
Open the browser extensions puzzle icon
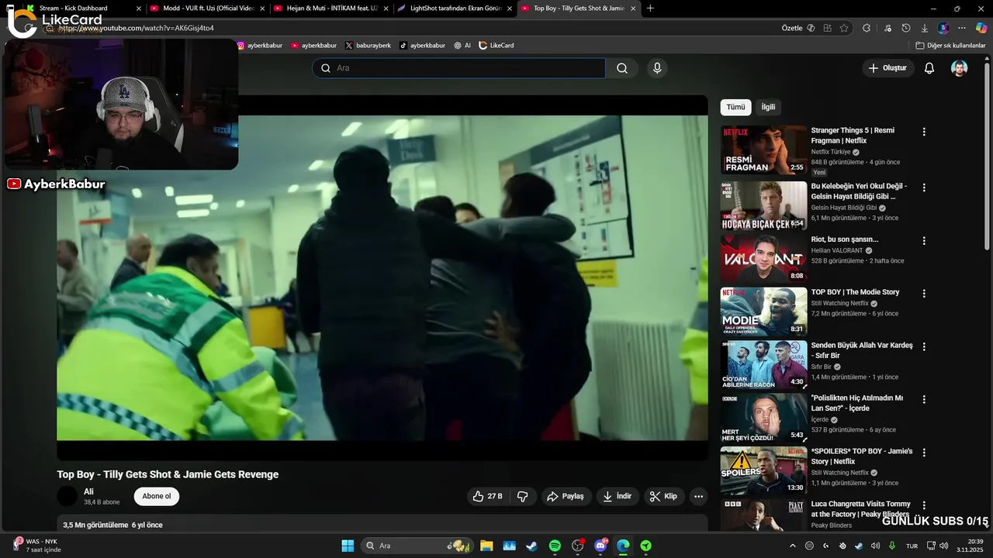click(x=867, y=28)
